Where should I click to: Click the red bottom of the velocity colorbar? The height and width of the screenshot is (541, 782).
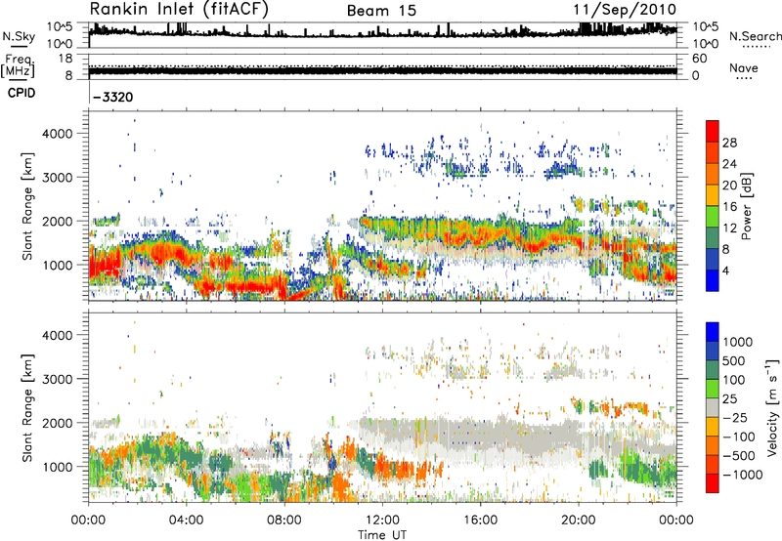click(x=713, y=483)
